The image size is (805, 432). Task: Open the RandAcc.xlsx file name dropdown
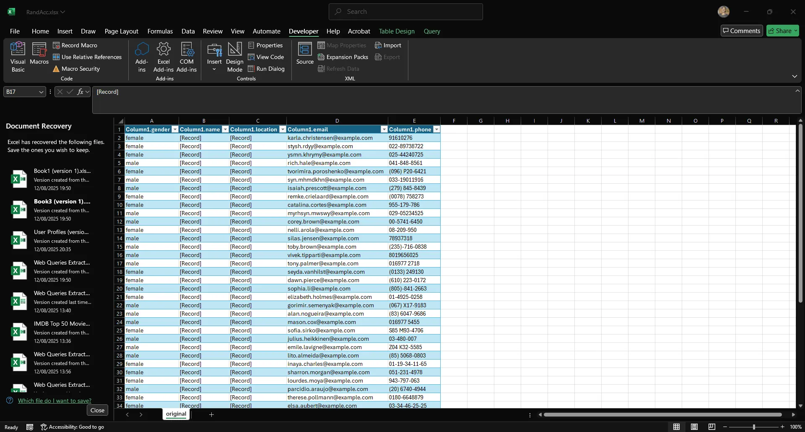click(45, 12)
